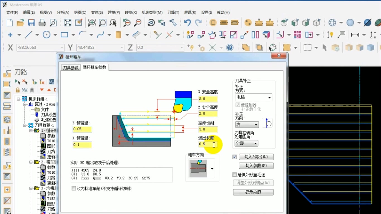Click the 切入参数(P) button
The width and height of the screenshot is (381, 214).
256,166
